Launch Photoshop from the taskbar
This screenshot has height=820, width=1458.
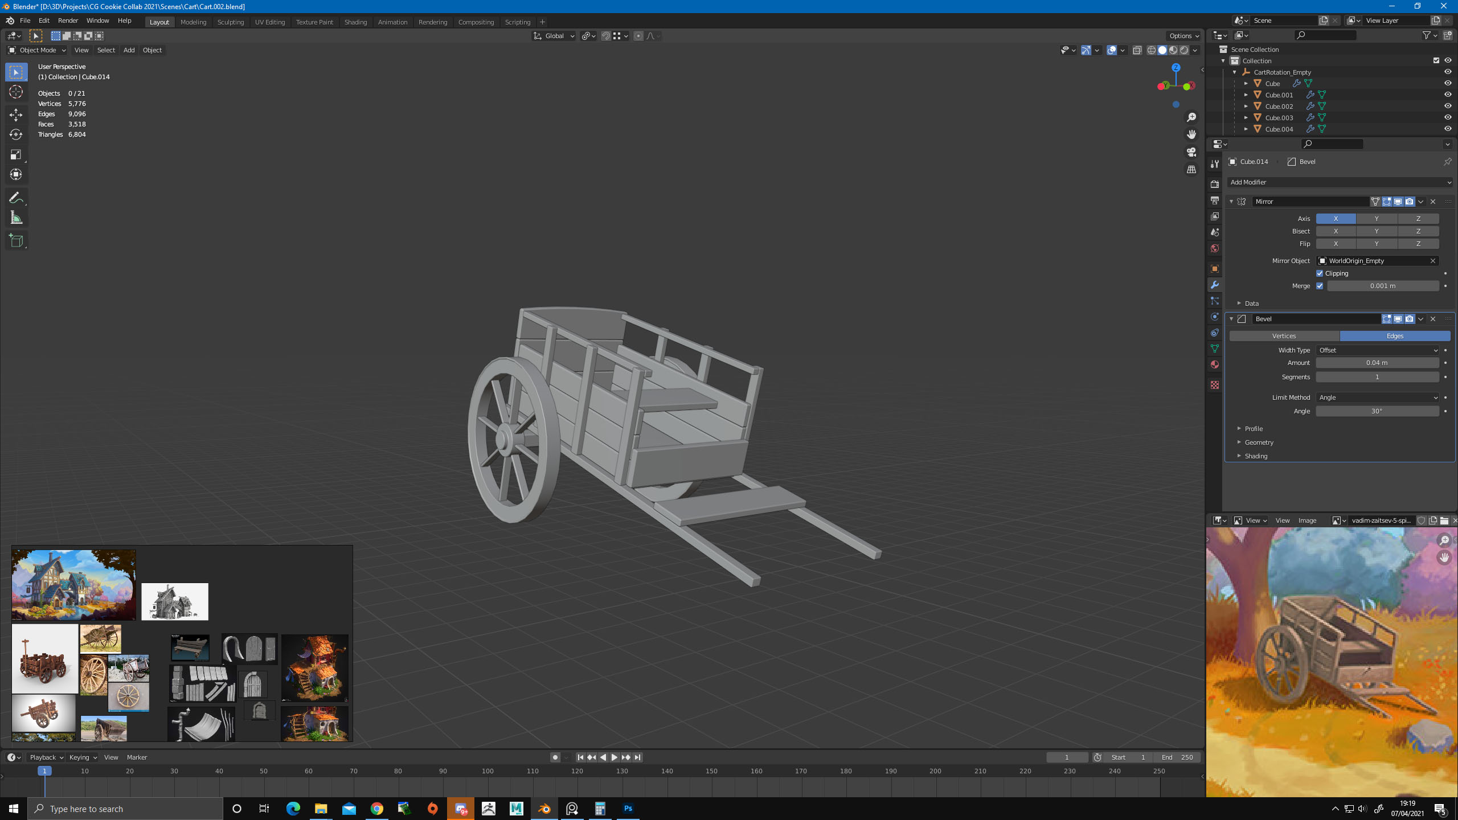point(628,808)
